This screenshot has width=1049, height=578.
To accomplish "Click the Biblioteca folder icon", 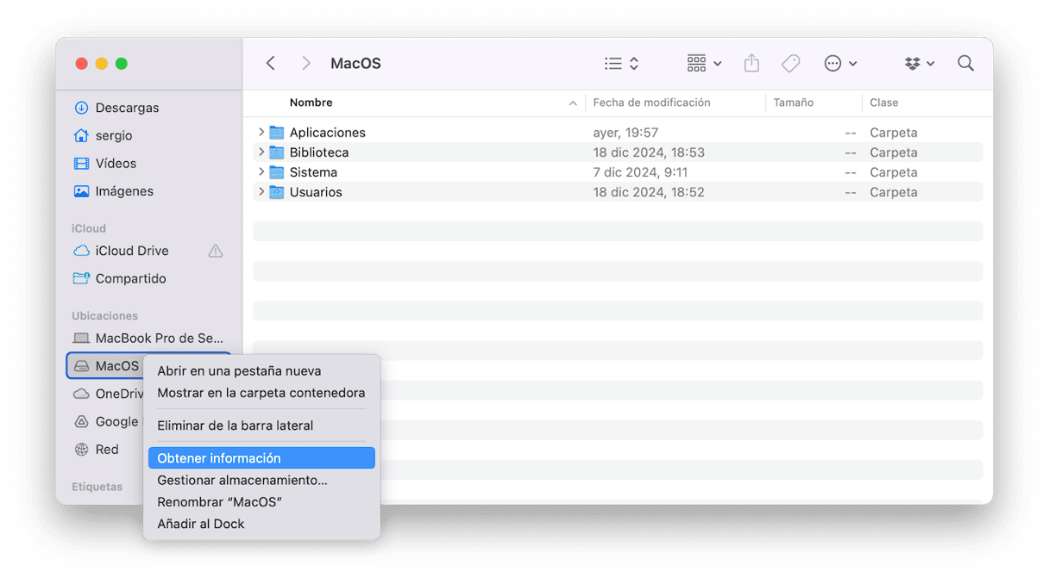I will pos(276,152).
